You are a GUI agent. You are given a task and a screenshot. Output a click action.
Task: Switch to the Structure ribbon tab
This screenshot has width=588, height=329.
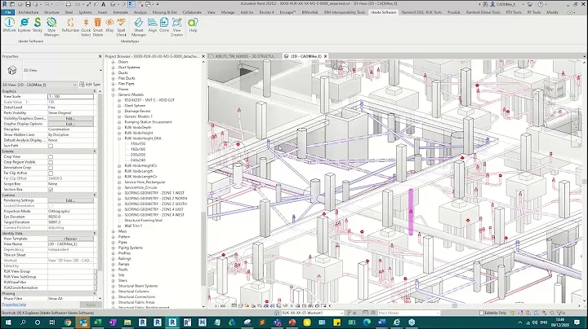(51, 12)
